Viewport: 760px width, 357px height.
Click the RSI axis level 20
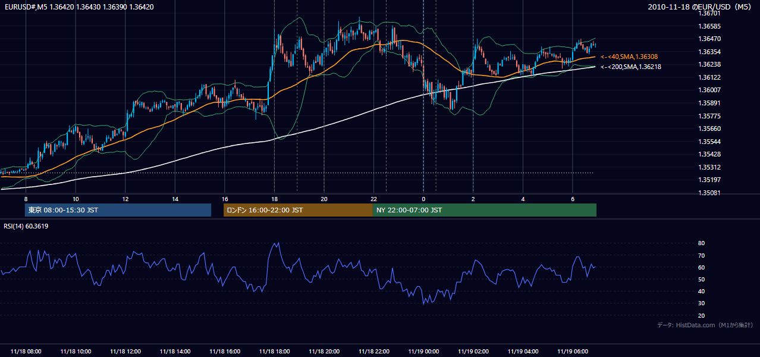point(701,315)
